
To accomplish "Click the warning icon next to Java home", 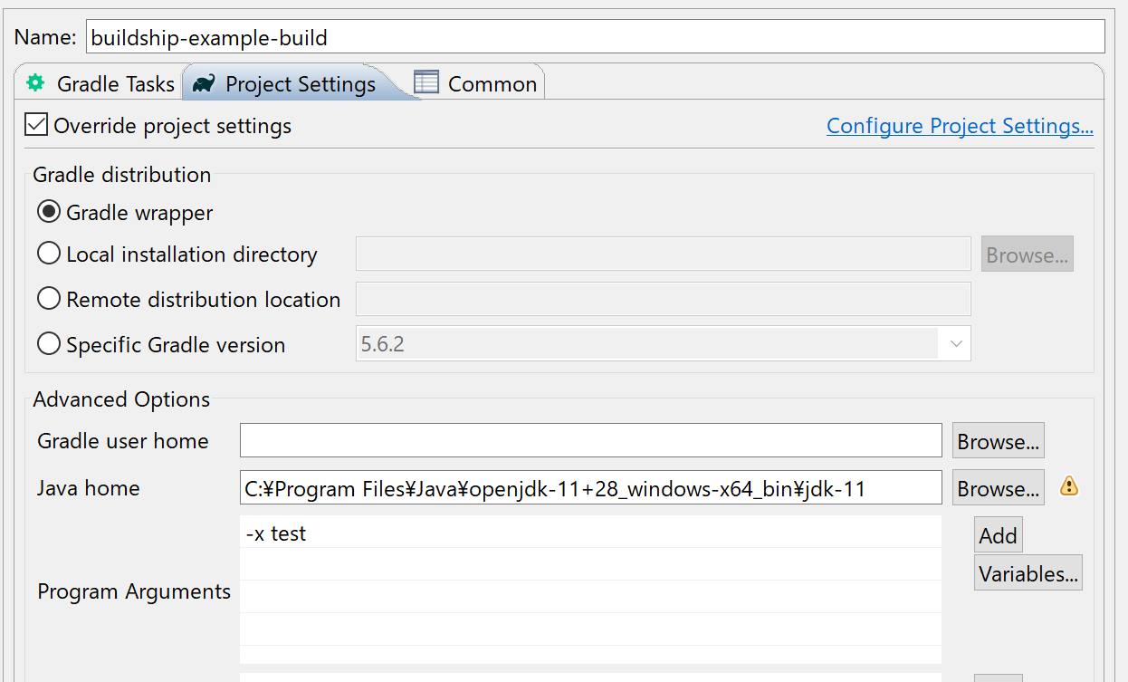I will [1069, 487].
